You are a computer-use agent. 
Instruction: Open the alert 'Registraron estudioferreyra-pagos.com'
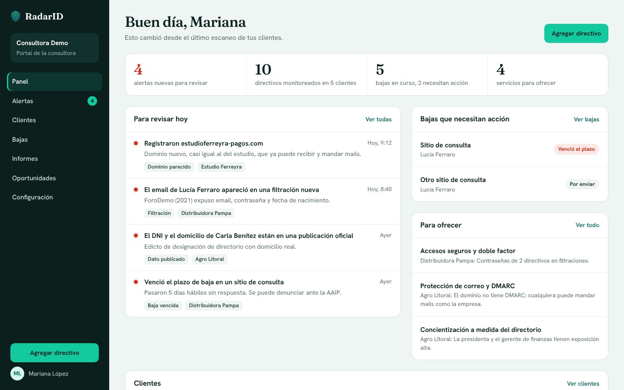(263, 155)
